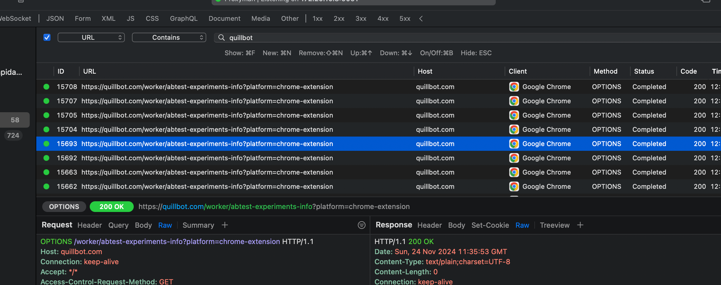Click the green status dot for request 15693

[x=46, y=144]
